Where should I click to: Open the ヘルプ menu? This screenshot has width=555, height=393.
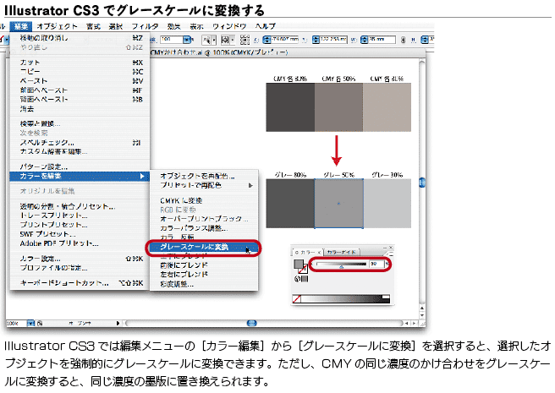(266, 26)
